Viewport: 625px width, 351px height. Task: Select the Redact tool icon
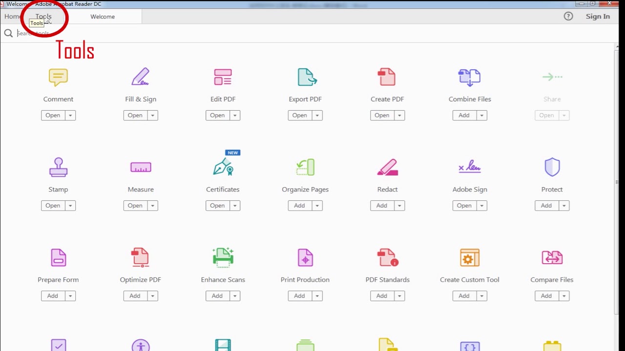388,167
